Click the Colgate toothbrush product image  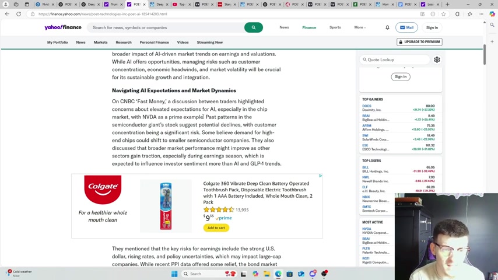166,206
